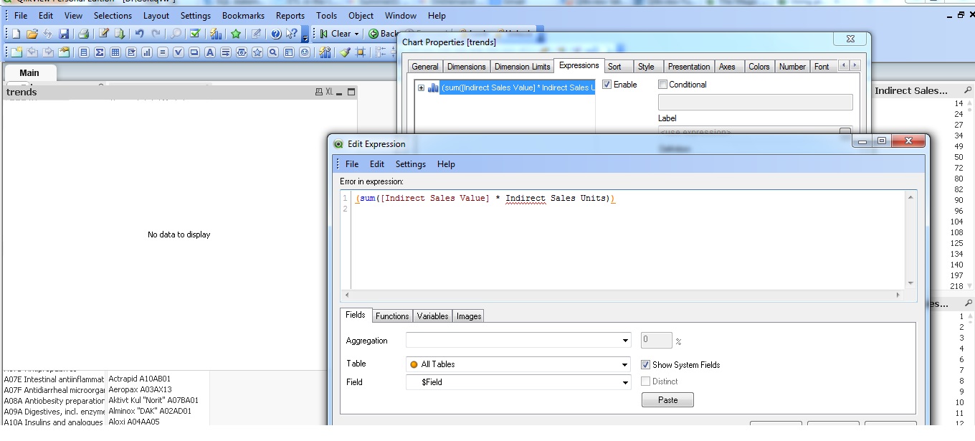
Task: Click the Conditional expression input field
Action: 755,102
